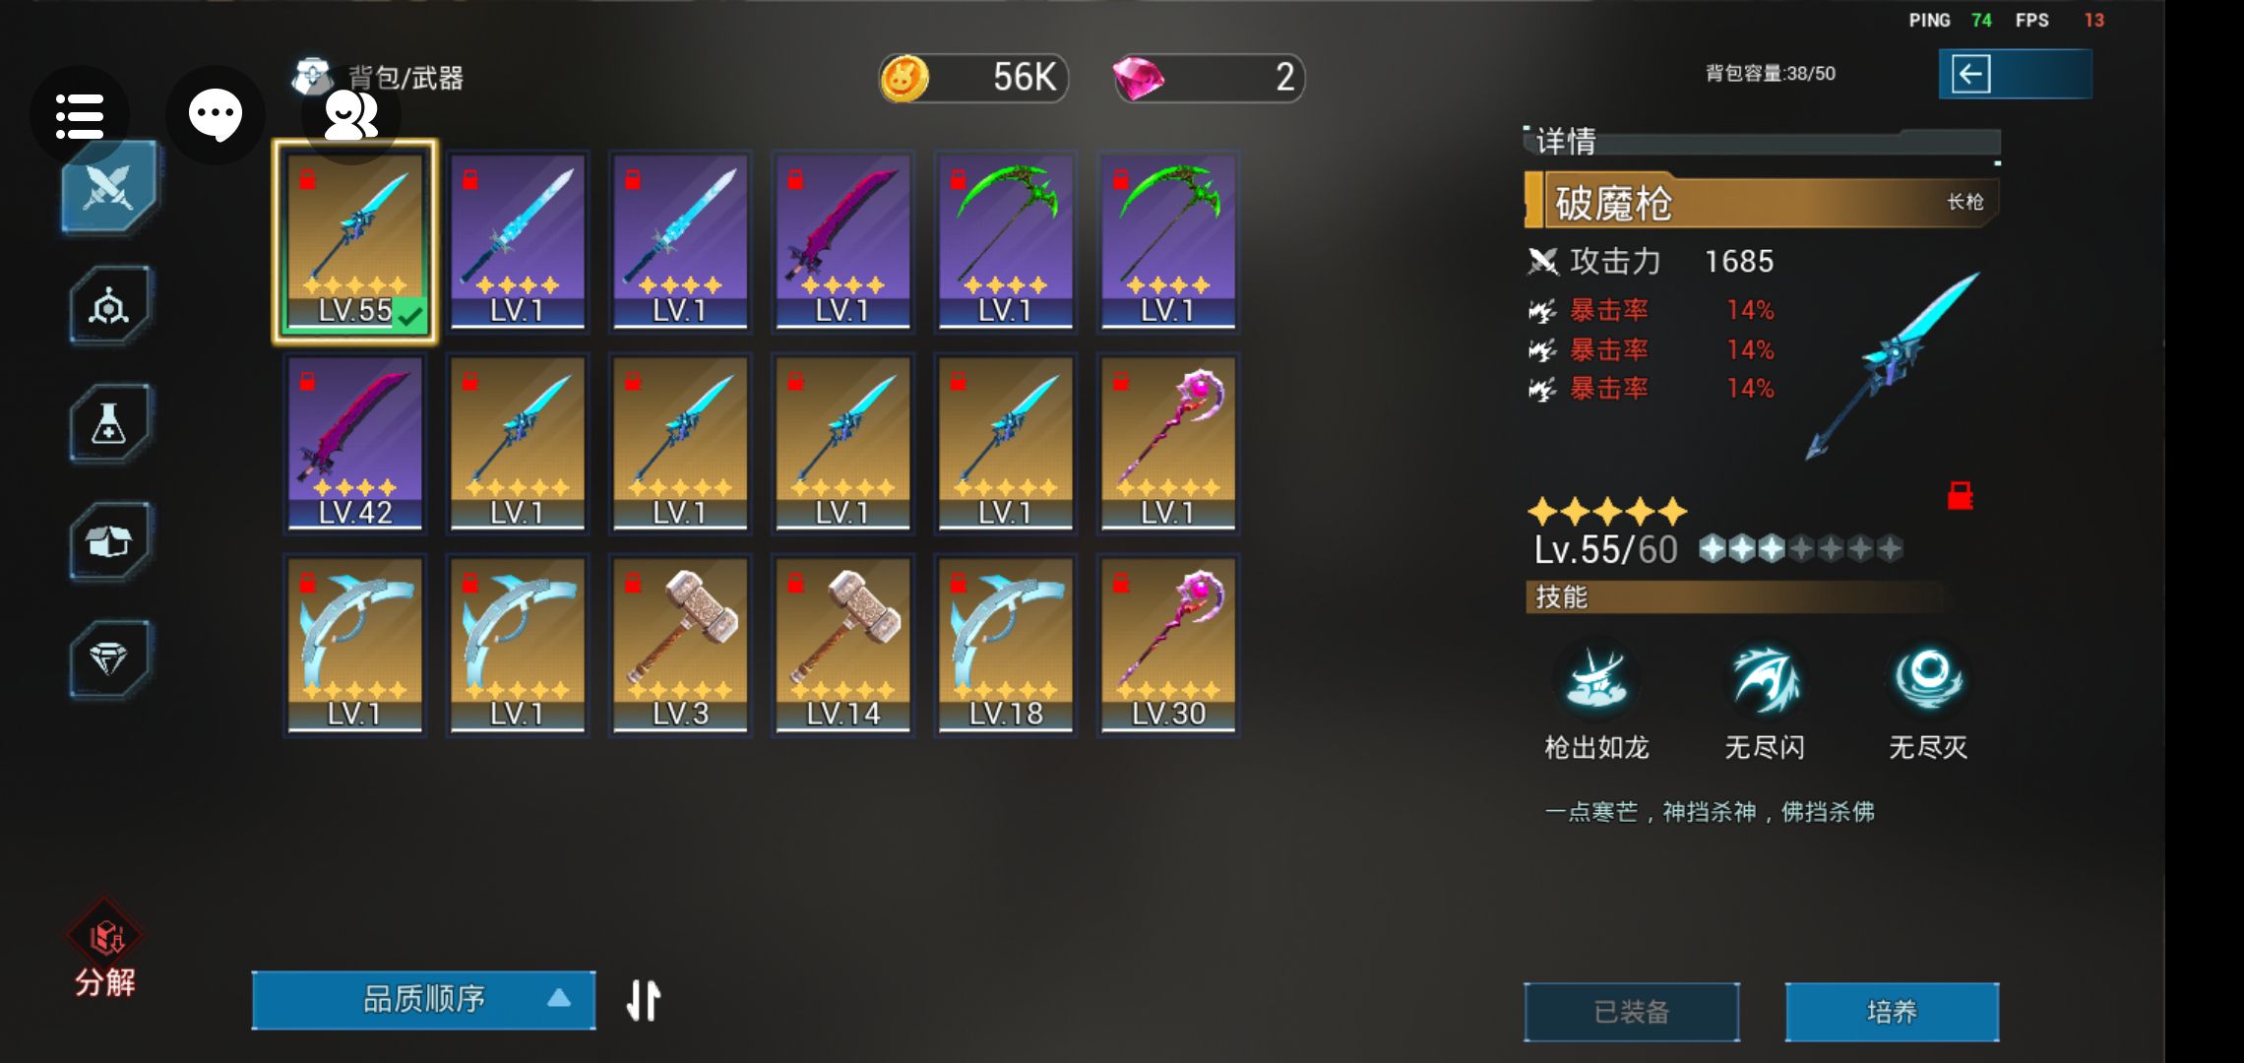The image size is (2244, 1063).
Task: Open the open-box materials category icon
Action: 108,541
